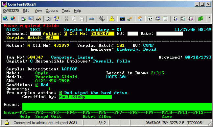213x127 pixels.
Task: Click the yellow Surplus Batch 101 field
Action: [x=53, y=38]
